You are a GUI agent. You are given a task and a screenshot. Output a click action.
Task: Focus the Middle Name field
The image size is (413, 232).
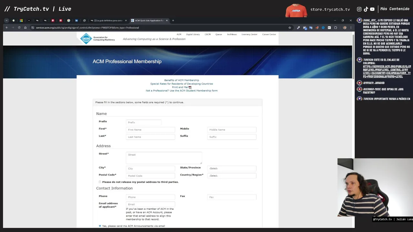(232, 130)
